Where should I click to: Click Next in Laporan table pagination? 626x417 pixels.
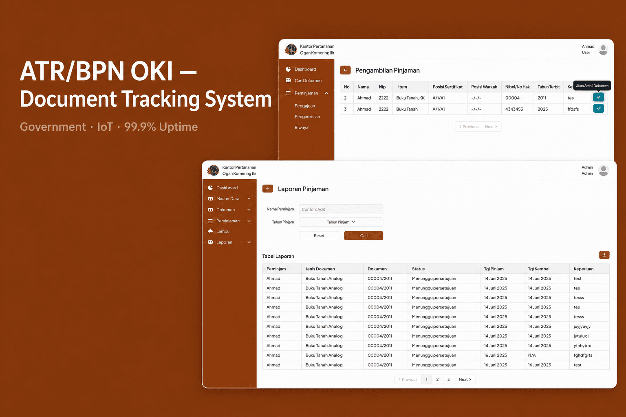click(x=465, y=379)
